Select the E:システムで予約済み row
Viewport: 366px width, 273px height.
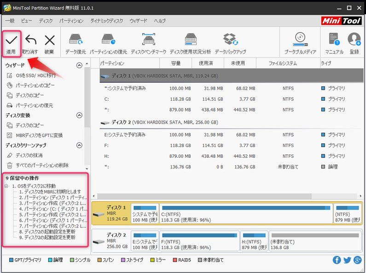(231, 135)
